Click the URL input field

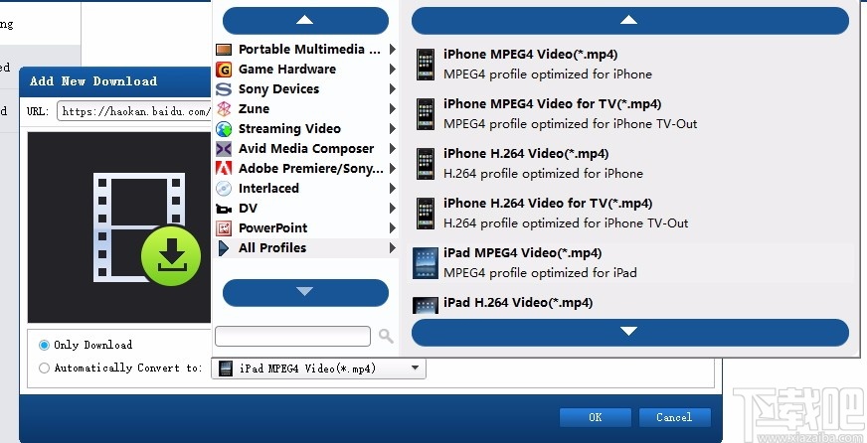click(x=134, y=111)
